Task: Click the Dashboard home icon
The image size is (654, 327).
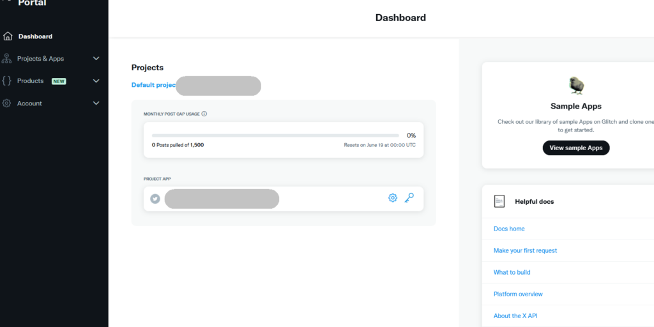Action: [x=8, y=36]
